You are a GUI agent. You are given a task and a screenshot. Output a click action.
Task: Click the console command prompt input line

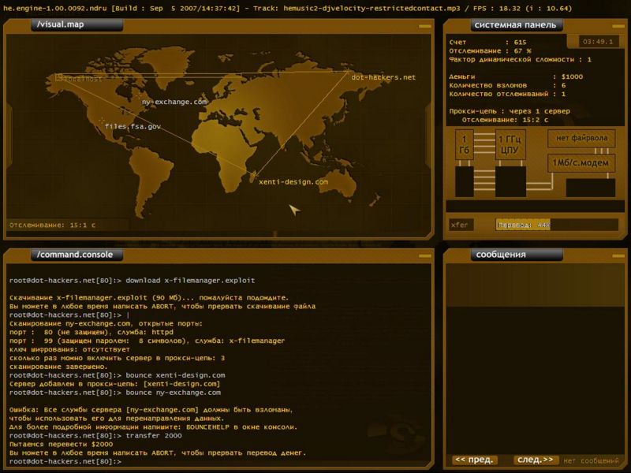coord(218,461)
